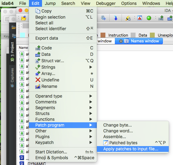Choose Change word in Patch program
The width and height of the screenshot is (173, 165).
coord(133,131)
